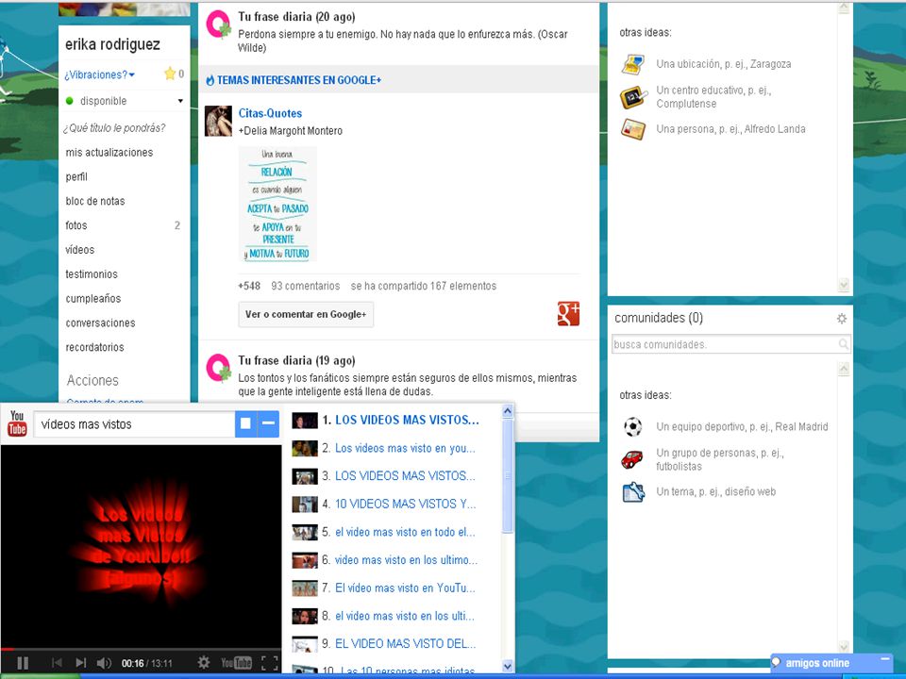Viewport: 906px width, 679px height.
Task: Open vídeos section
Action: click(79, 249)
